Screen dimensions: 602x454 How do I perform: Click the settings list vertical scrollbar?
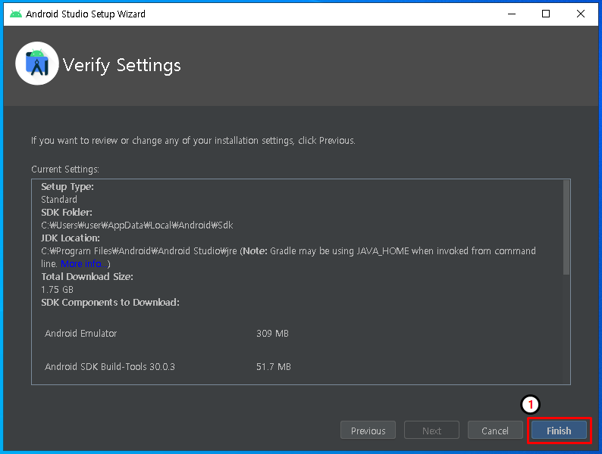click(566, 227)
